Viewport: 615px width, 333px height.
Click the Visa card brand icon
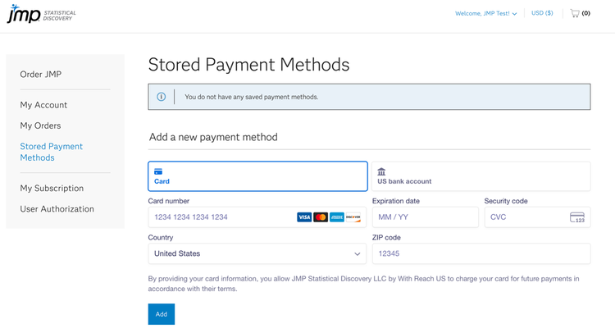click(x=304, y=217)
